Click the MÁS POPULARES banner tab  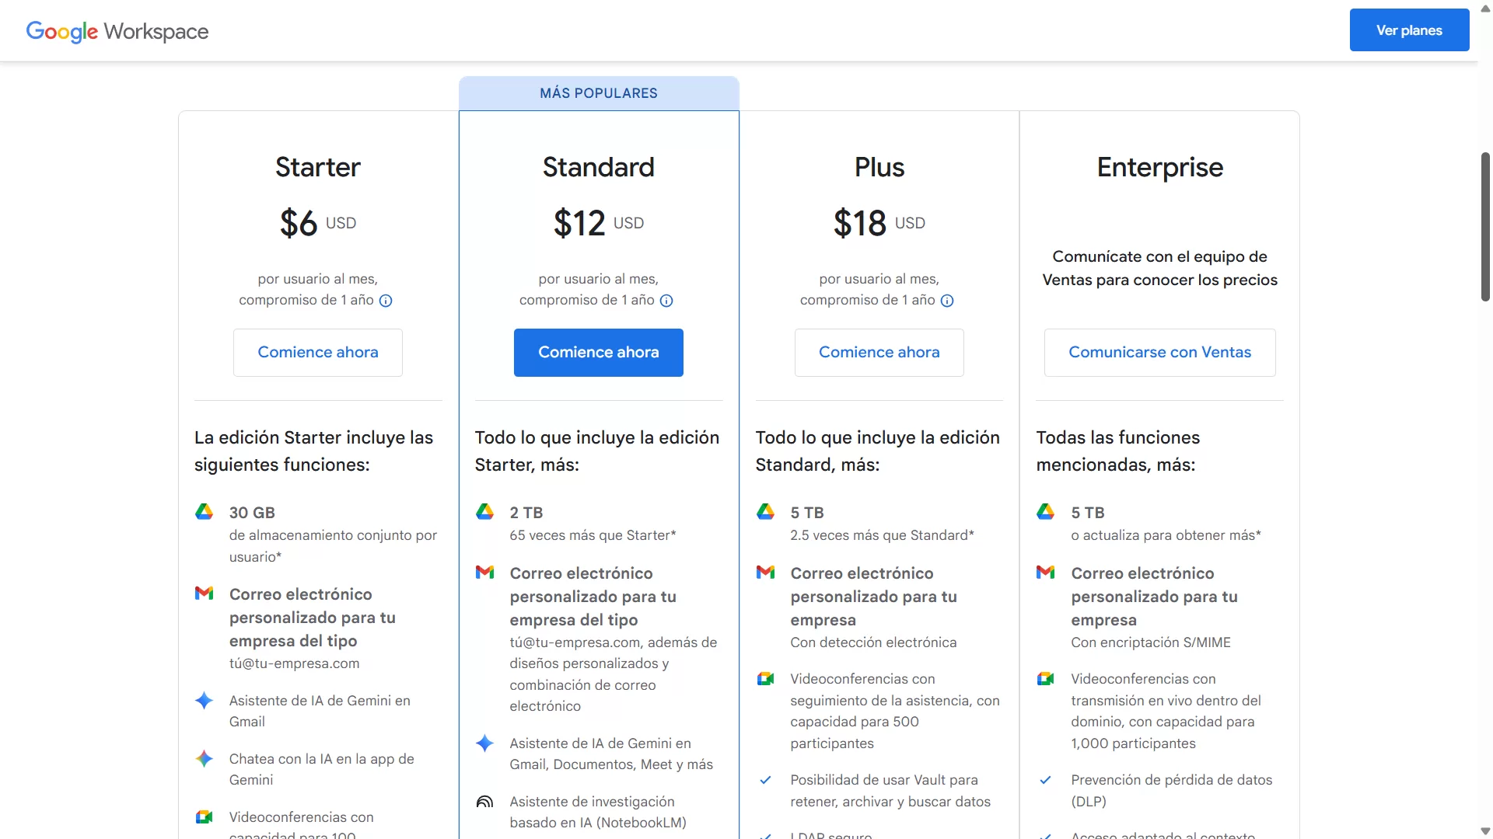pyautogui.click(x=598, y=93)
